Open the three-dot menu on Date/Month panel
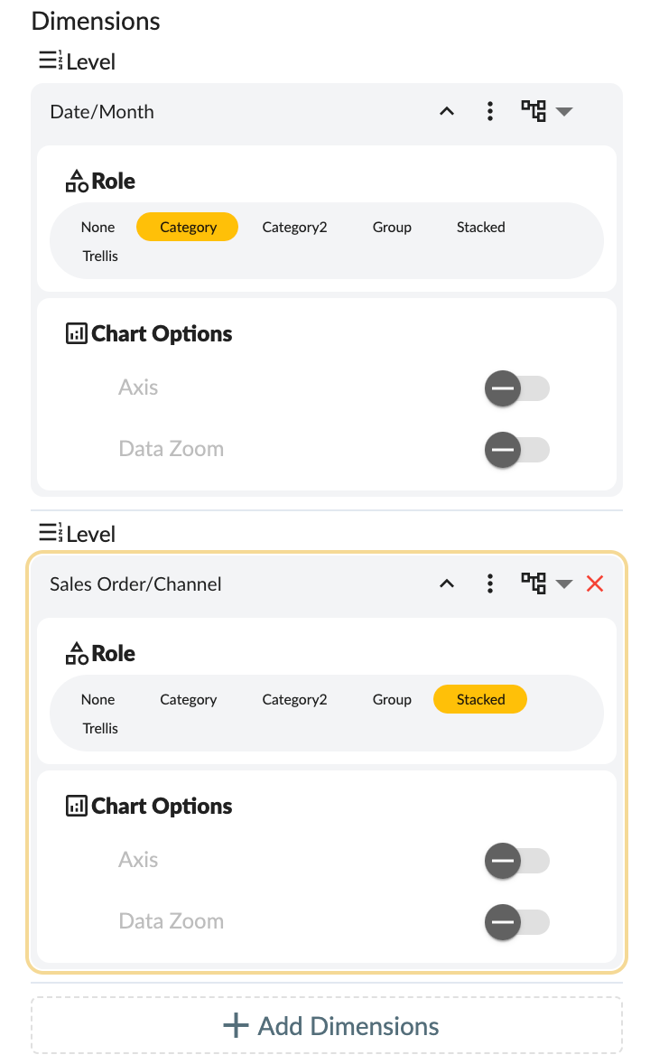Screen dimensions: 650x1064 pyautogui.click(x=490, y=111)
